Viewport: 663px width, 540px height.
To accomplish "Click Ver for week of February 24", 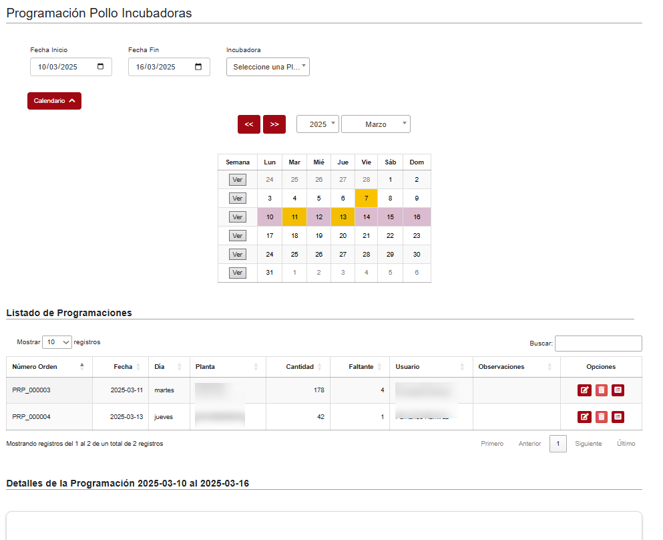I will click(237, 179).
